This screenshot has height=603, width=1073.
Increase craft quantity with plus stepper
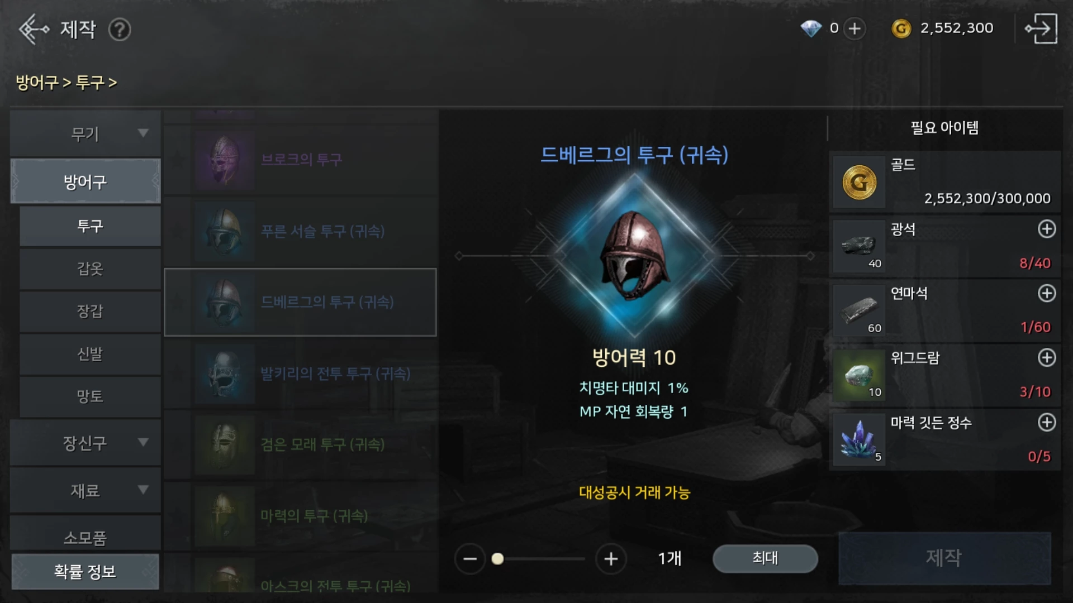[611, 558]
